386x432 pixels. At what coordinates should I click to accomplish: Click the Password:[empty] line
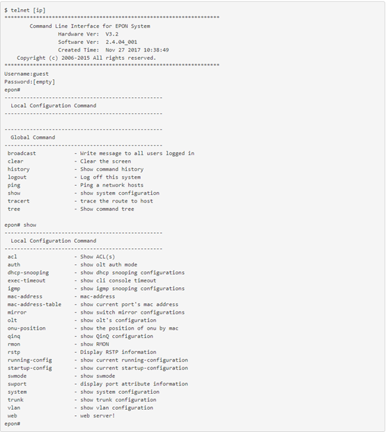(x=29, y=82)
